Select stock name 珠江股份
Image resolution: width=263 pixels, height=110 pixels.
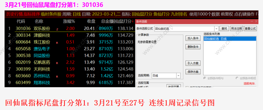pos(42,42)
